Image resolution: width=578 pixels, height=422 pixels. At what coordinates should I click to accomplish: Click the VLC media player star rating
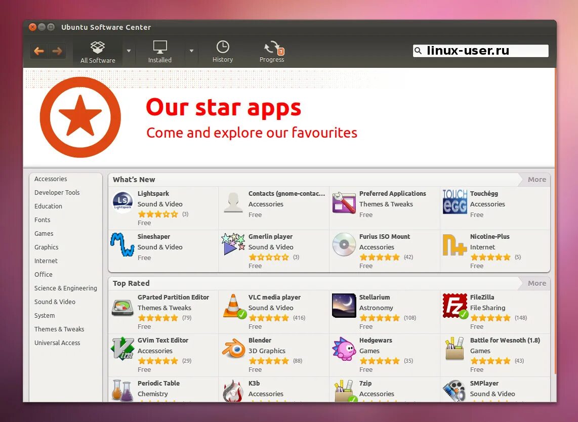[x=269, y=318]
